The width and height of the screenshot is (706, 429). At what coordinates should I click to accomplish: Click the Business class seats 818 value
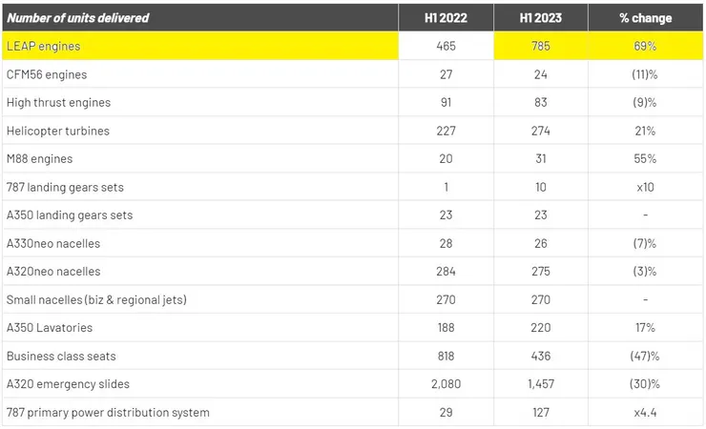(445, 356)
